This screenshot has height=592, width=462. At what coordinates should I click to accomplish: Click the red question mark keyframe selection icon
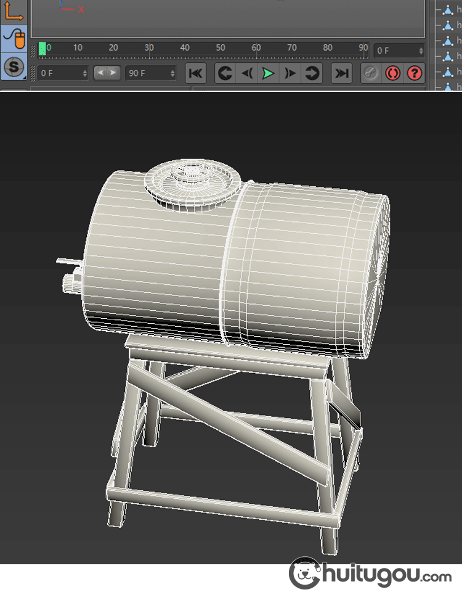[x=415, y=73]
